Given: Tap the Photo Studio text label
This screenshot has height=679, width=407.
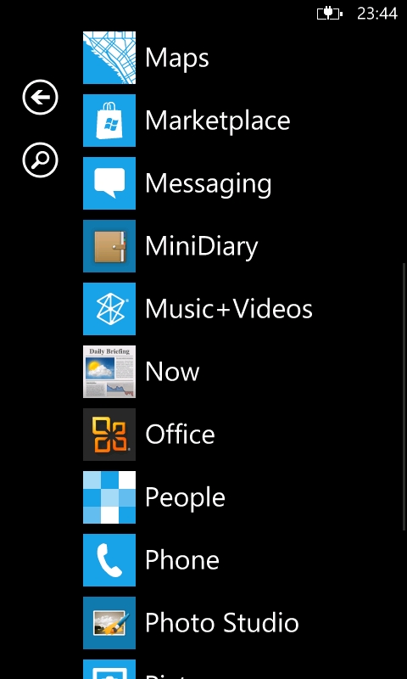Looking at the screenshot, I should (222, 622).
